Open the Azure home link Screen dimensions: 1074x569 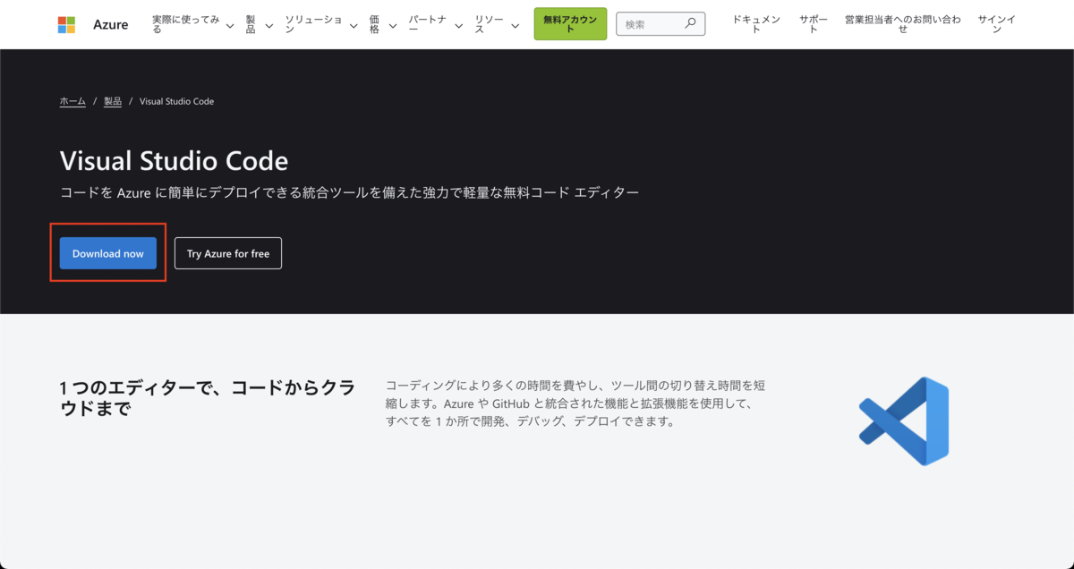[110, 24]
